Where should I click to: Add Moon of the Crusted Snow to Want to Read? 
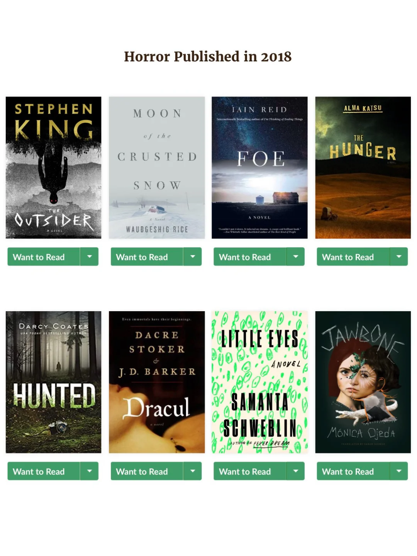click(147, 256)
